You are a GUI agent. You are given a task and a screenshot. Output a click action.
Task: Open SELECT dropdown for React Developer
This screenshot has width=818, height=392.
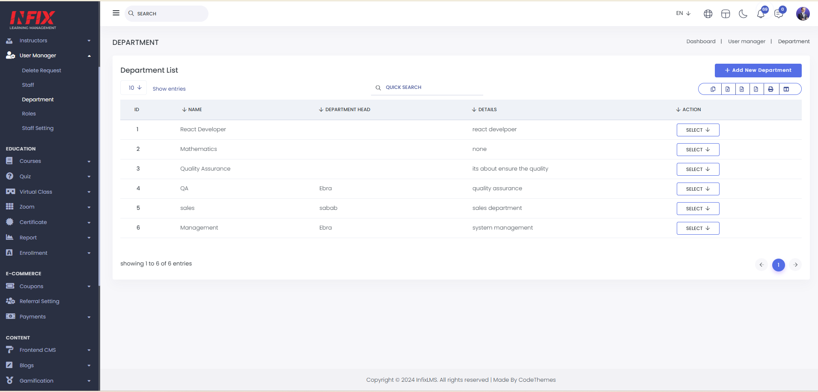[x=698, y=130]
